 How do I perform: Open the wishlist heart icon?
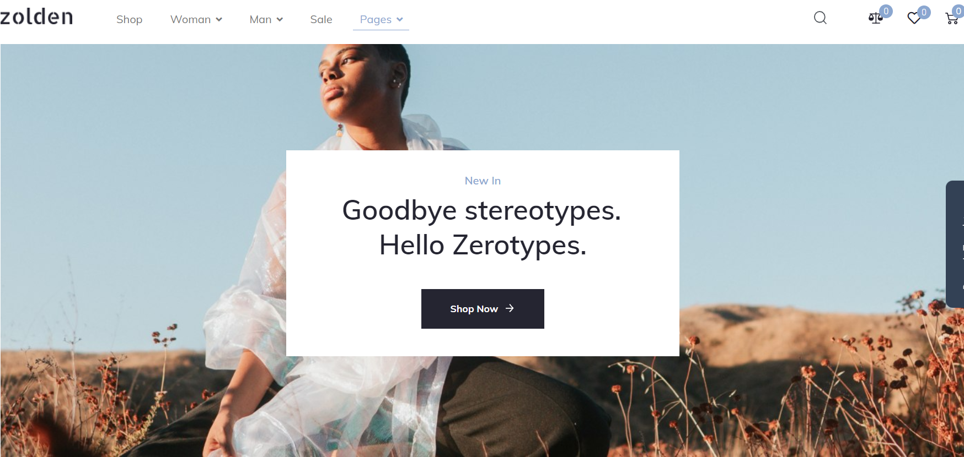[x=914, y=19]
